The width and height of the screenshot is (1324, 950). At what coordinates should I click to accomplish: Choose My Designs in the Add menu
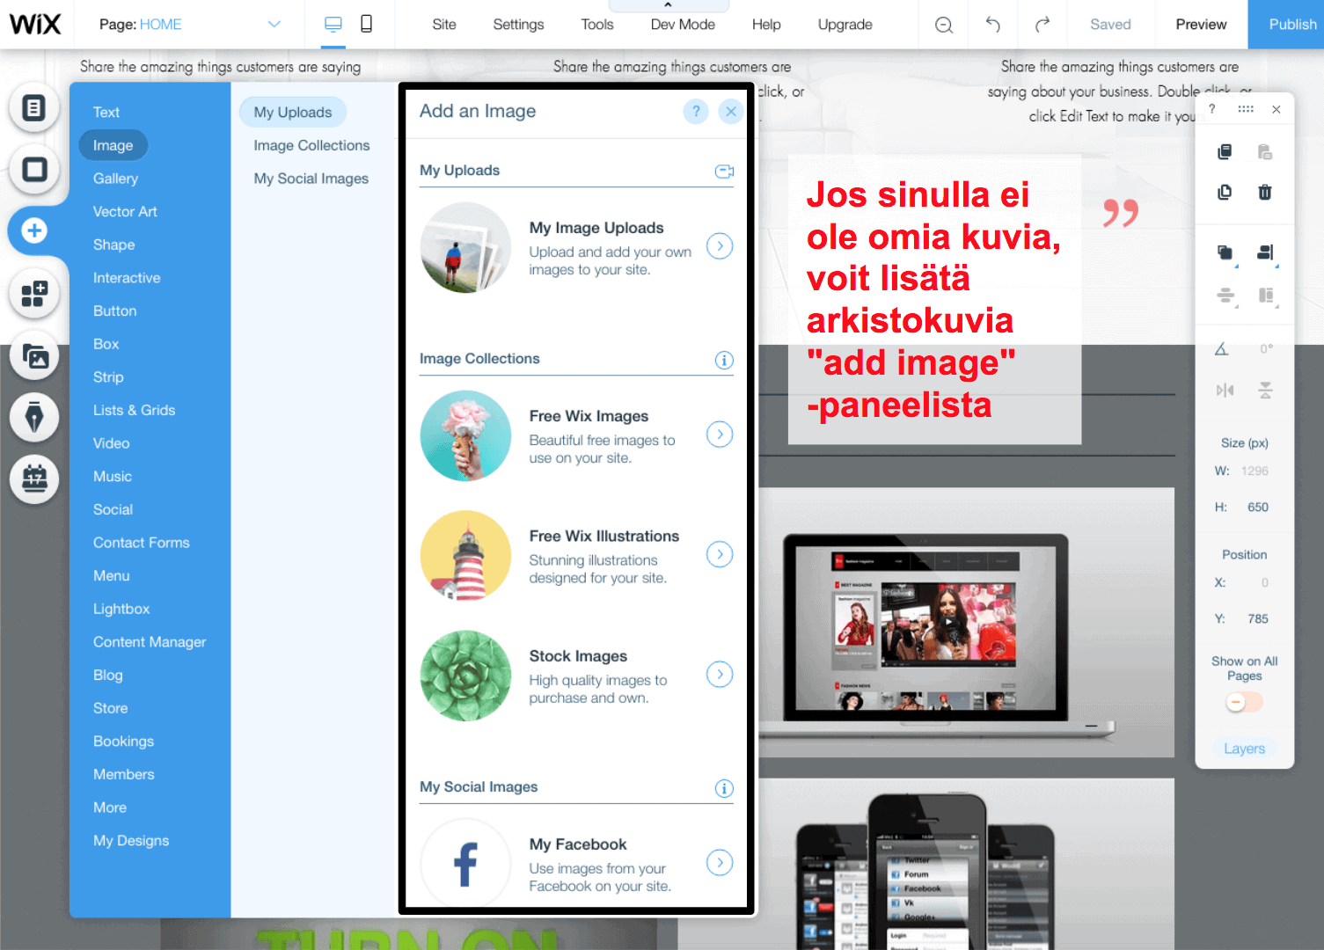131,841
